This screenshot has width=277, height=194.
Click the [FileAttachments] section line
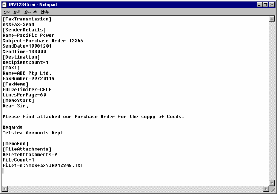click(x=27, y=149)
